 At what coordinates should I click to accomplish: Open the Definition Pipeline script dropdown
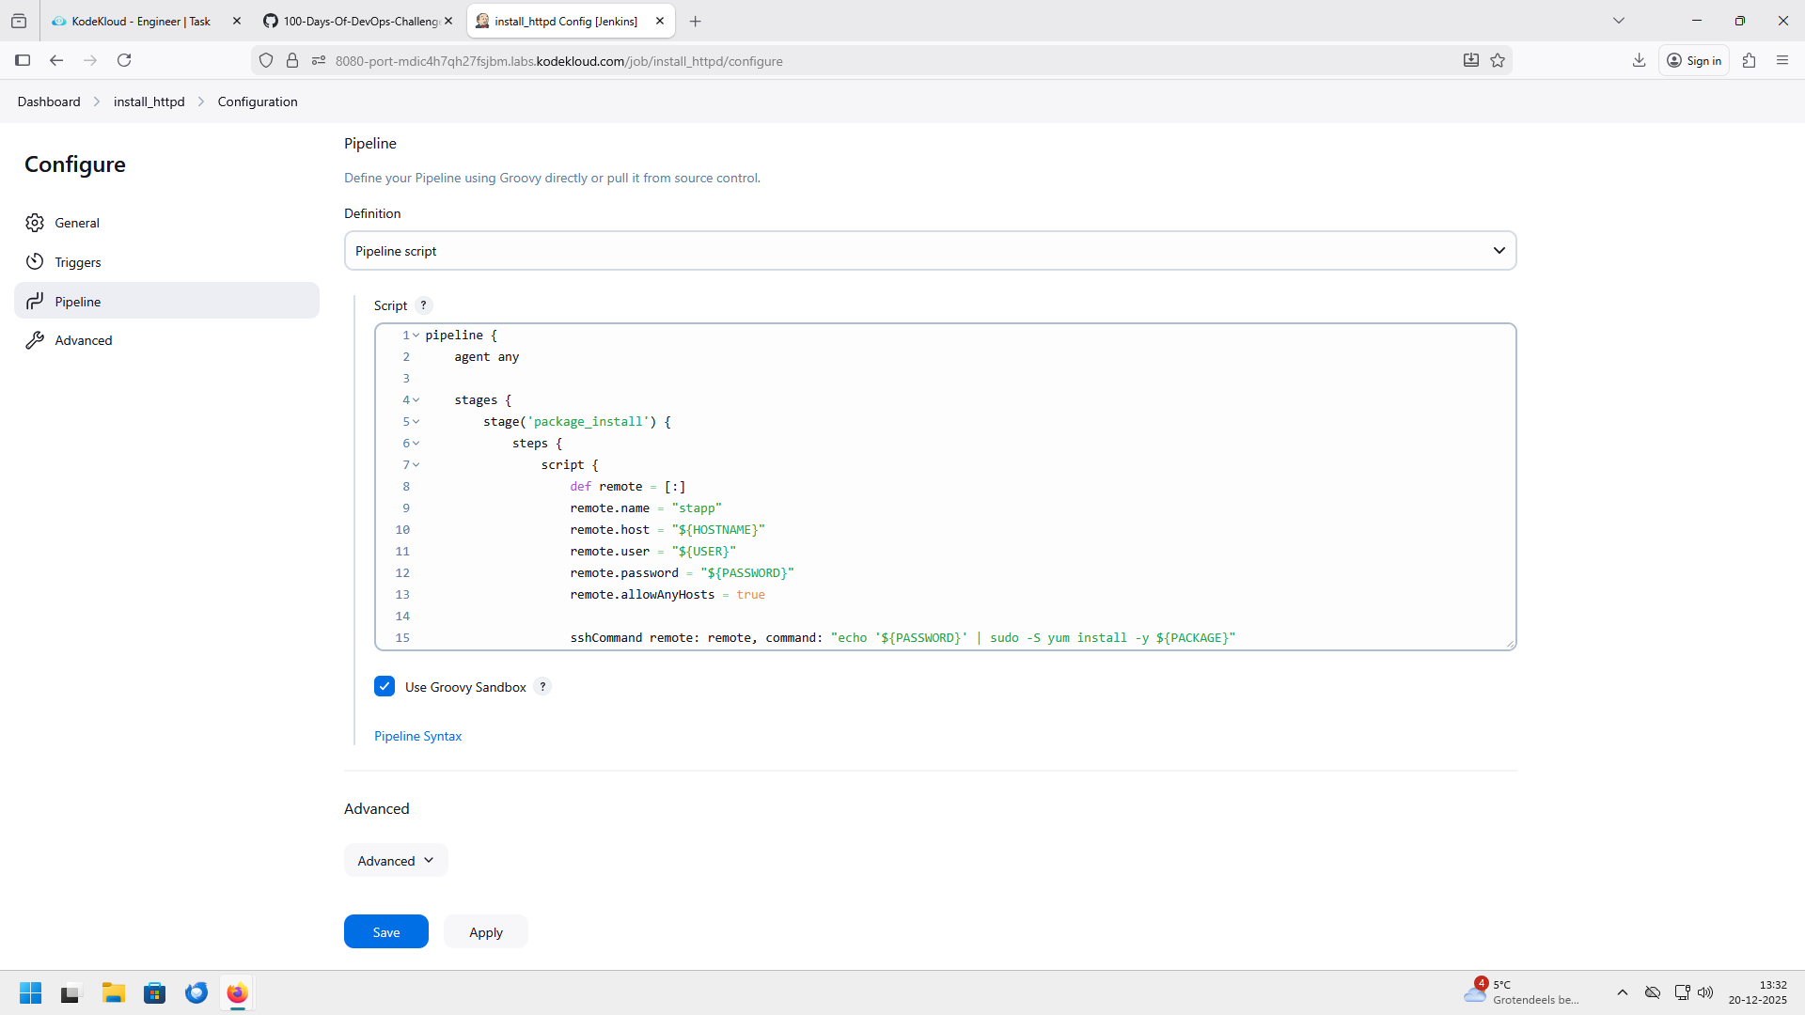tap(930, 251)
